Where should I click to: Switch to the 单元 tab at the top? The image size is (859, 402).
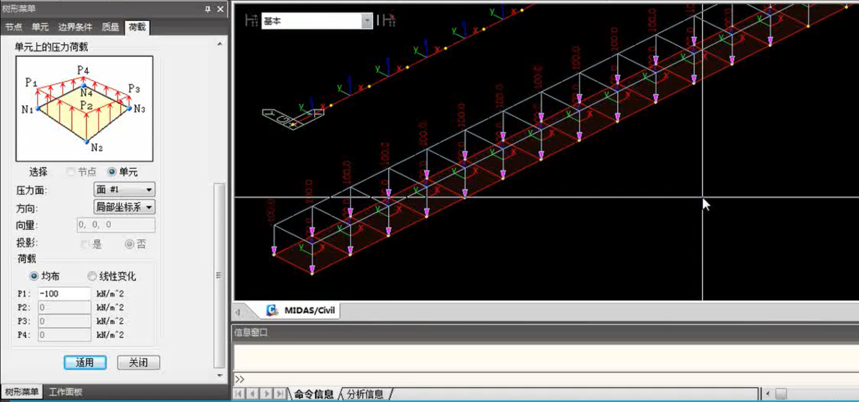click(x=40, y=27)
